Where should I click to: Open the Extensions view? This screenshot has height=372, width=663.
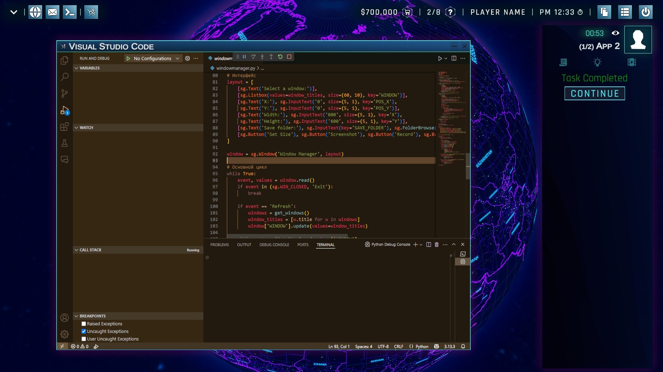pos(65,127)
